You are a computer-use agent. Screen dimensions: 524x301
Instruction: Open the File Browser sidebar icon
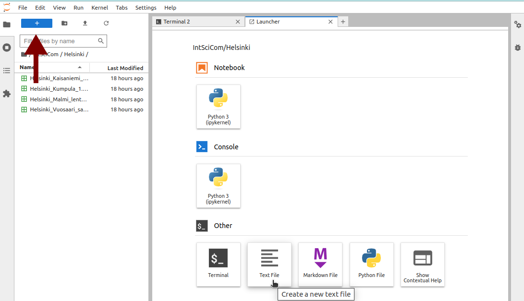coord(7,24)
